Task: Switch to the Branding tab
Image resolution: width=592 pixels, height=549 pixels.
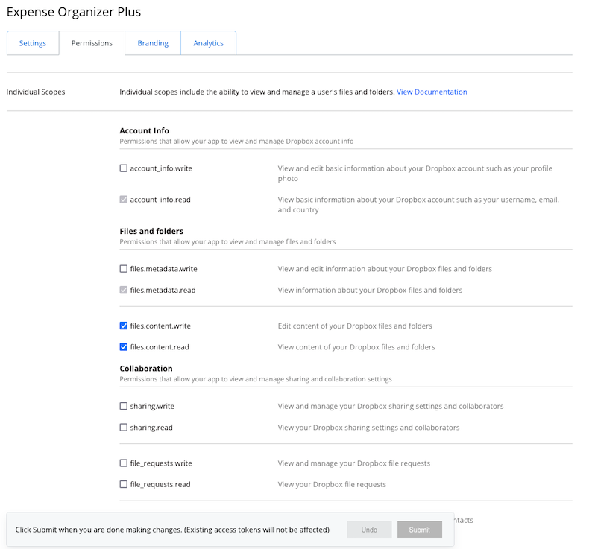Action: coord(153,43)
